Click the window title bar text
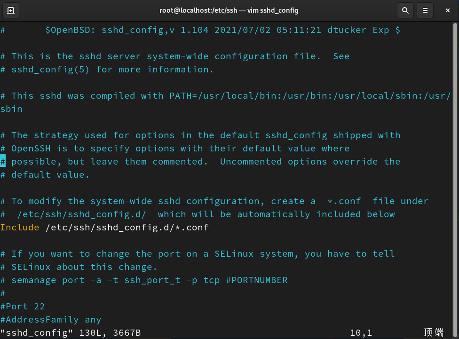Viewport: 459px width, 339px height. click(x=229, y=10)
